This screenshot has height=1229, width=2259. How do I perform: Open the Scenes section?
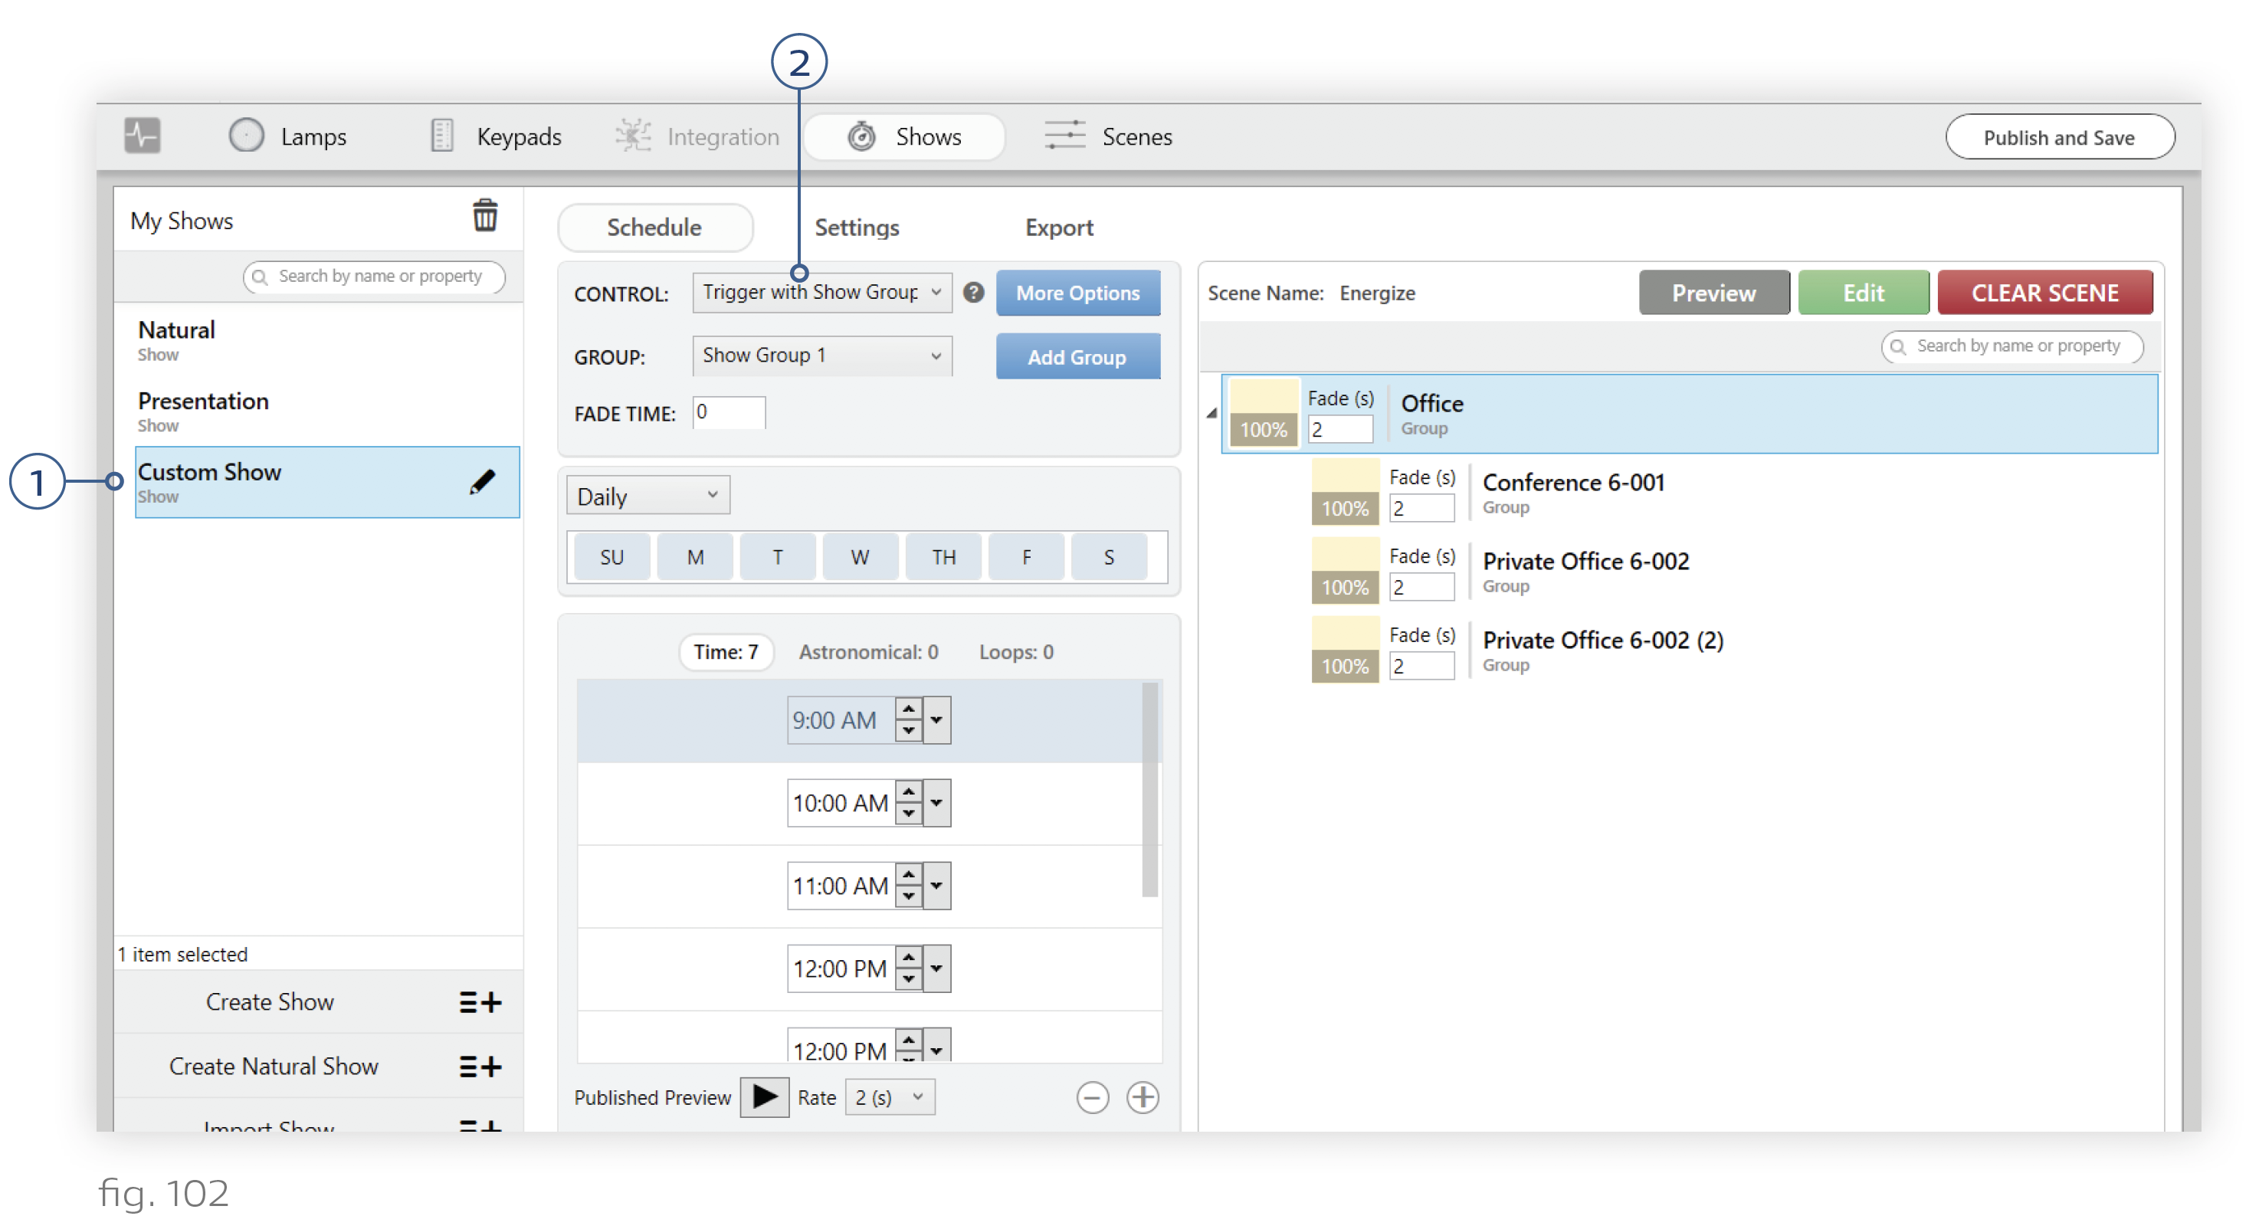tap(1109, 136)
